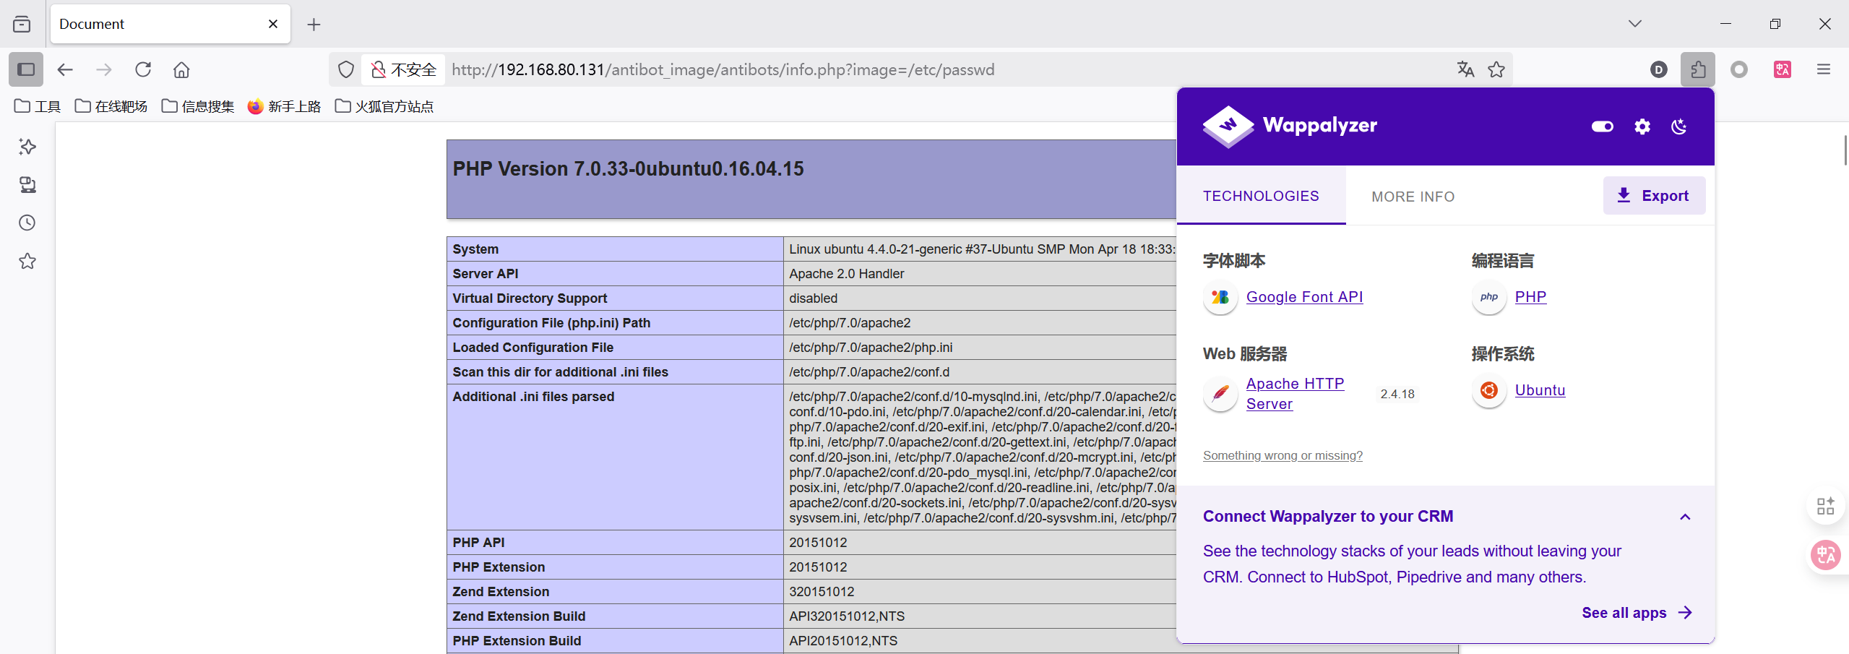The height and width of the screenshot is (654, 1849).
Task: Open the browser home page
Action: 181,69
